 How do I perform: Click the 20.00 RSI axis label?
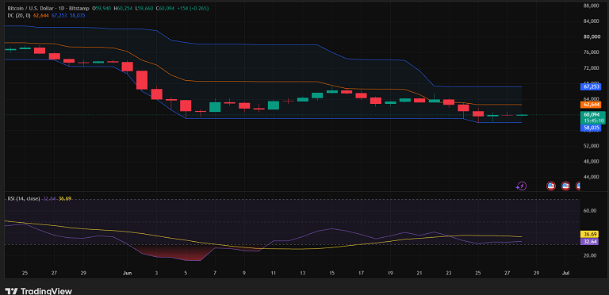click(590, 255)
